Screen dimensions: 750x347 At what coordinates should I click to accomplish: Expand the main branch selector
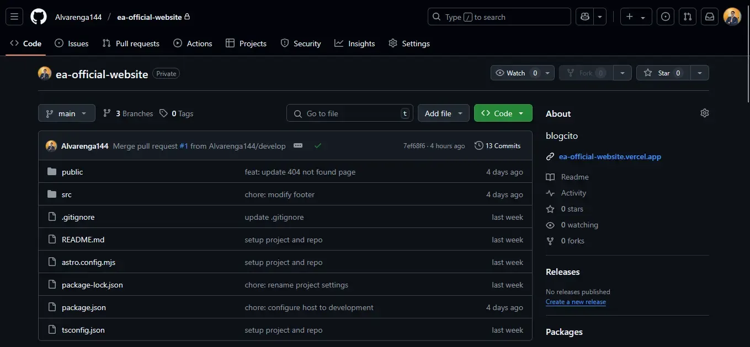[66, 113]
